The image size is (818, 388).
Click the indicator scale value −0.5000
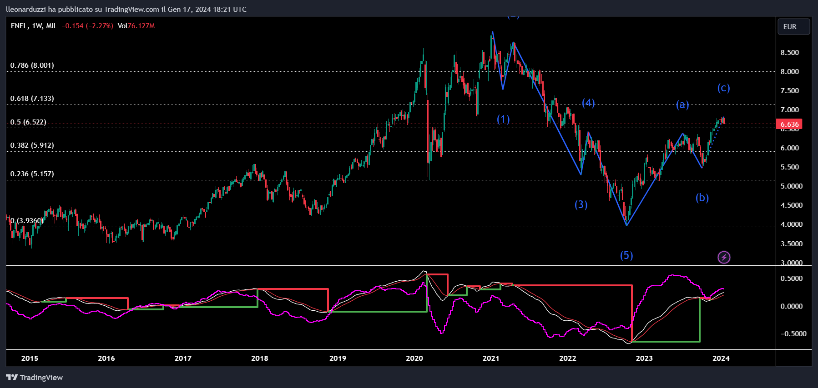coord(794,333)
